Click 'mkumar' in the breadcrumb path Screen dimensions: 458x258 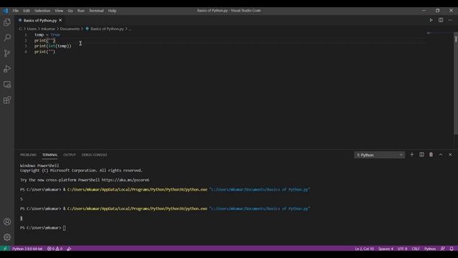48,29
